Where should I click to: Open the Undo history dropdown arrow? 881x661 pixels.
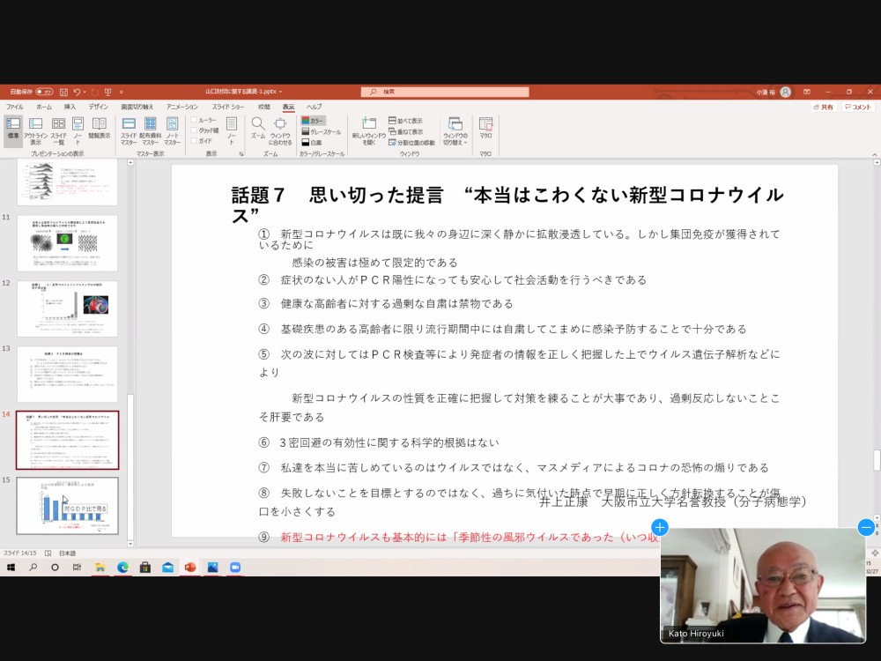click(x=85, y=92)
